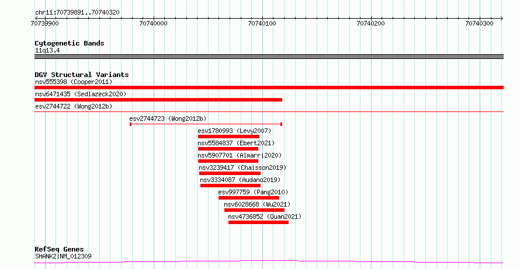Screen dimensions: 520x269
Task: Click the chr11:70739891..70740320 region label
Action: point(77,13)
